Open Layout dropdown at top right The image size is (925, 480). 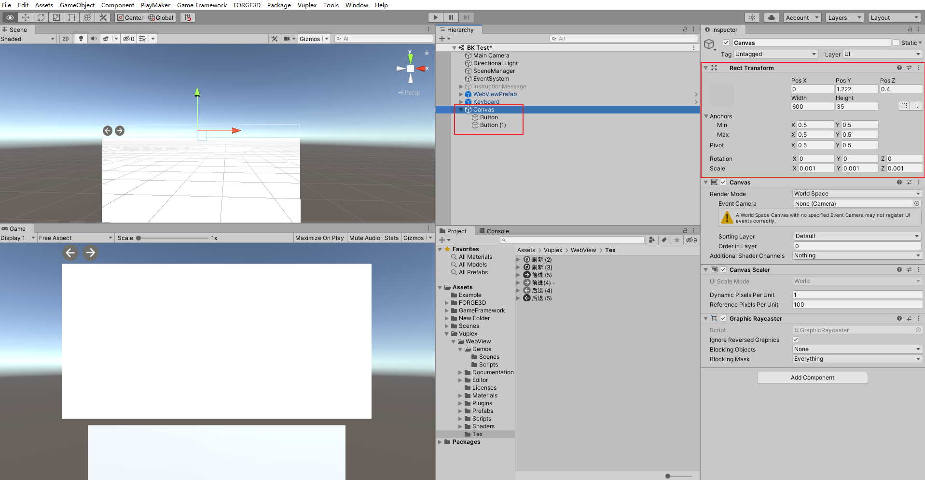click(x=894, y=17)
